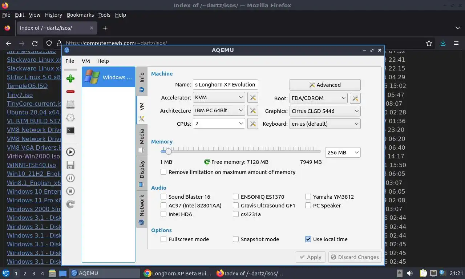Click the VM Name input field
This screenshot has width=465, height=279.
(x=226, y=85)
